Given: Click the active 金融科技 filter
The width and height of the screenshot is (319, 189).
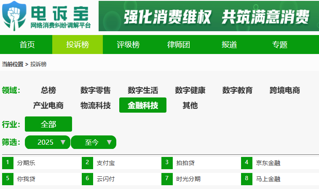Looking at the screenshot, I should pos(143,105).
